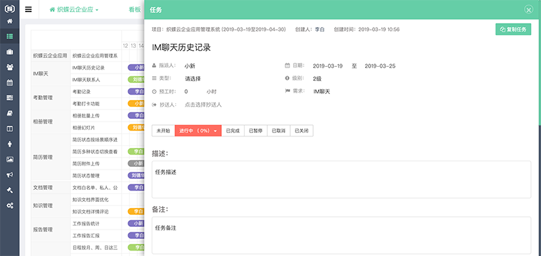Open the book icon in the sidebar
The width and height of the screenshot is (541, 256).
[x=9, y=113]
